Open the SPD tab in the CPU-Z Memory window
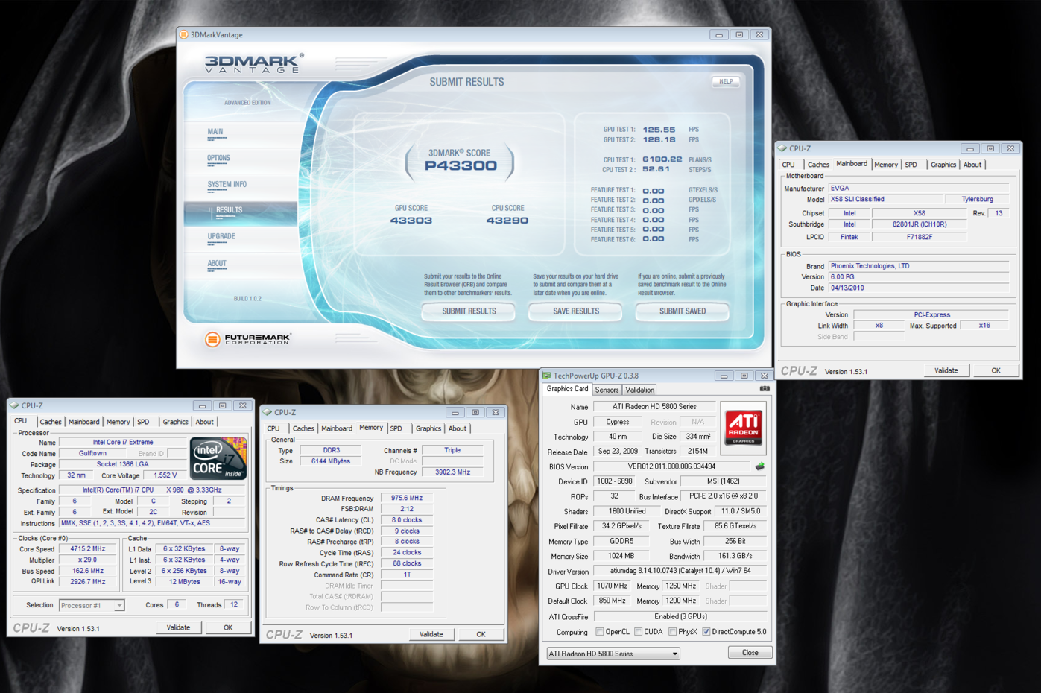The height and width of the screenshot is (693, 1041). (396, 428)
